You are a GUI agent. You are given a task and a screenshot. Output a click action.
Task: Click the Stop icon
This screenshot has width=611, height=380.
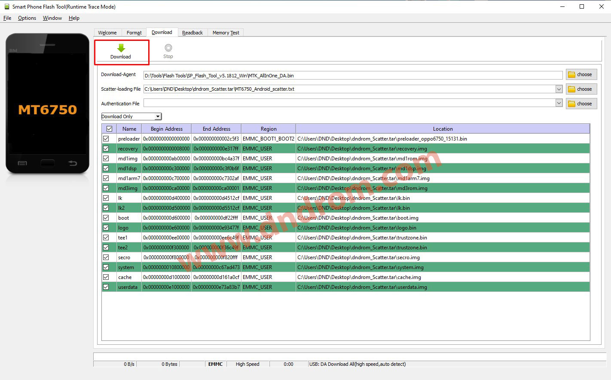point(168,48)
